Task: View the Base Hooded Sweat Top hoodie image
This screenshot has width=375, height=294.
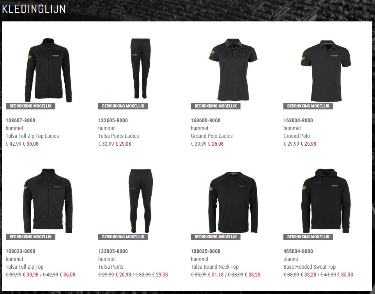Action: coord(326,201)
